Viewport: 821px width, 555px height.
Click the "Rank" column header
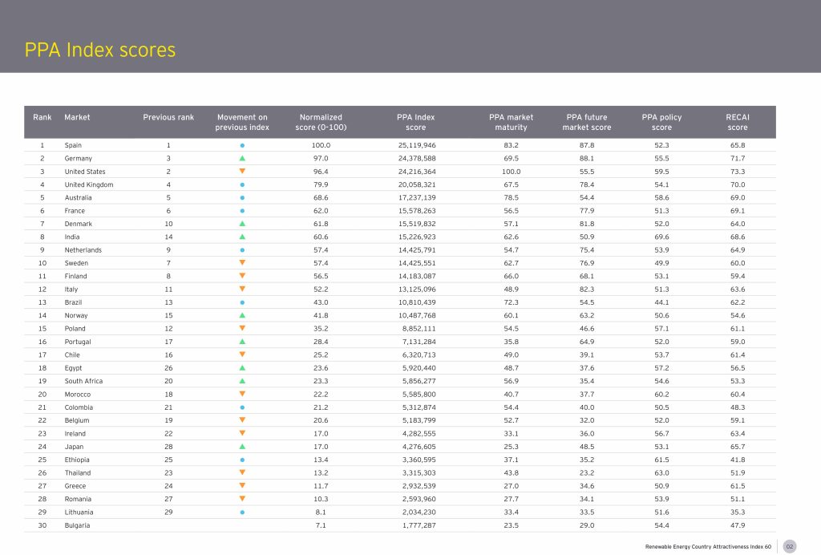[42, 117]
